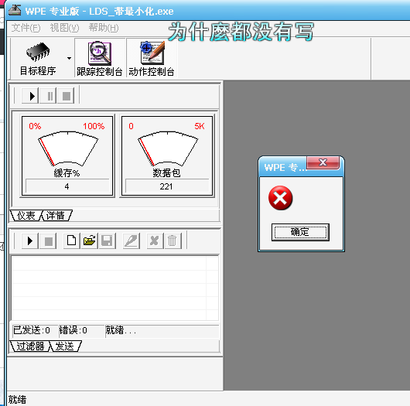The height and width of the screenshot is (406, 410).
Task: Click the red error icon in dialog
Action: (x=280, y=198)
